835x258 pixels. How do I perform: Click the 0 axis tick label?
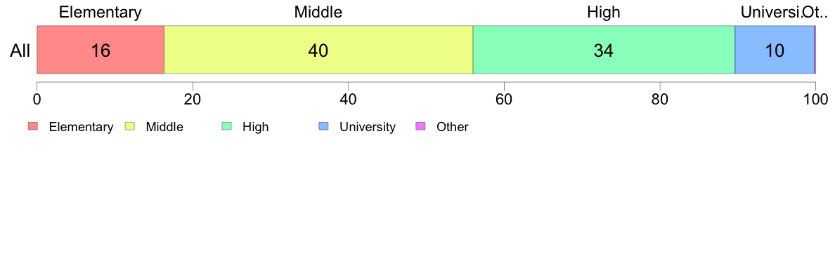pyautogui.click(x=37, y=99)
